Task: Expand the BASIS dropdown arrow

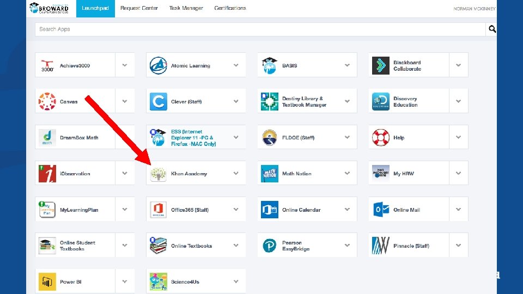Action: (x=347, y=65)
